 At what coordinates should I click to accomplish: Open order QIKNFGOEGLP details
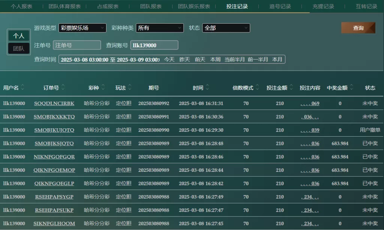coord(54,183)
